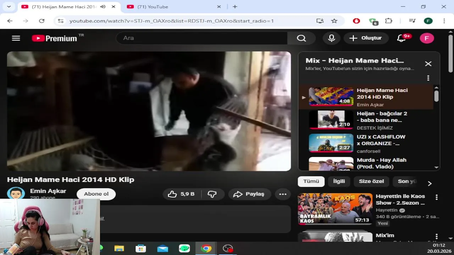Open the green shield extension
Viewport: 454px width, 255px height.
(373, 21)
